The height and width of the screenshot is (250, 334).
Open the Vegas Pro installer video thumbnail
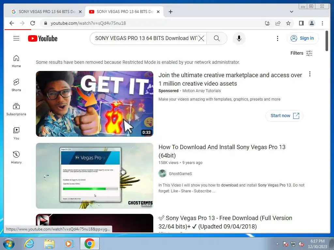[94, 175]
